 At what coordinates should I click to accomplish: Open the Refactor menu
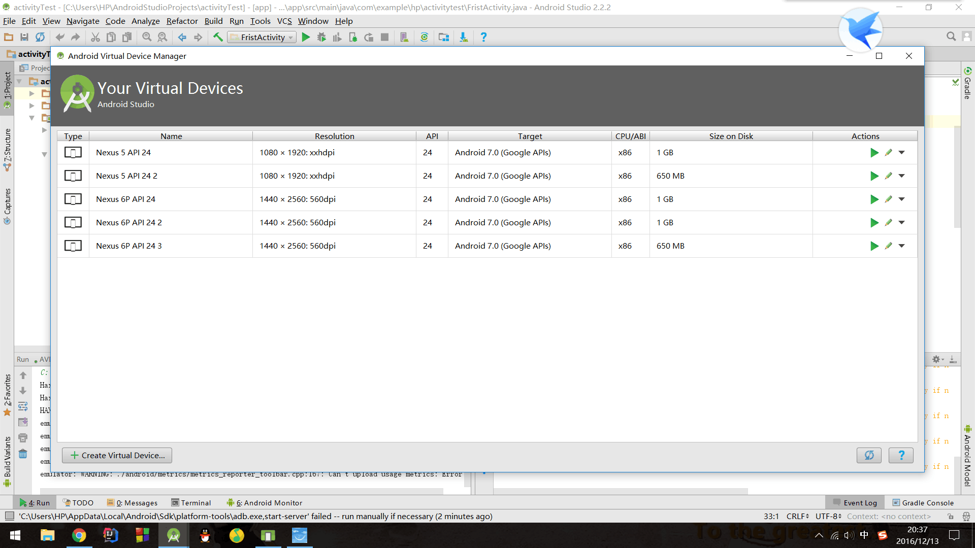click(x=182, y=21)
